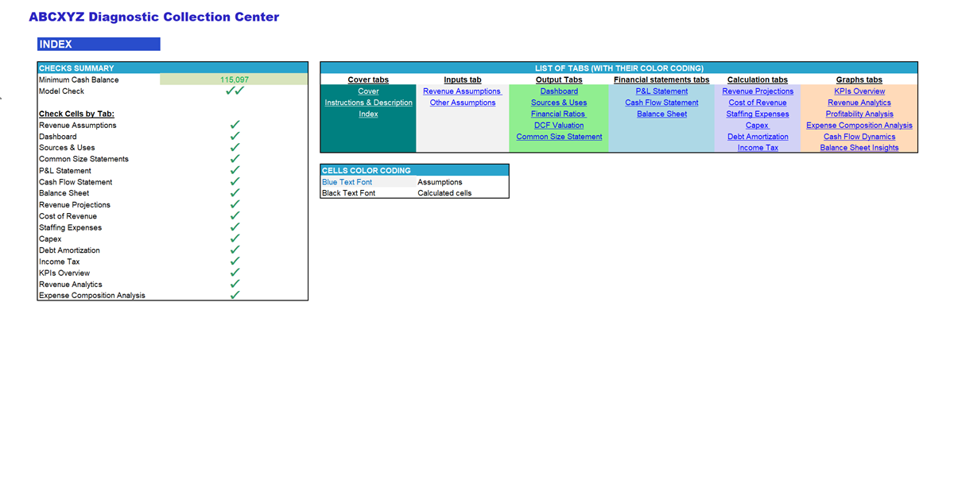Select the Calculated cells entry
The image size is (954, 477).
(x=444, y=193)
